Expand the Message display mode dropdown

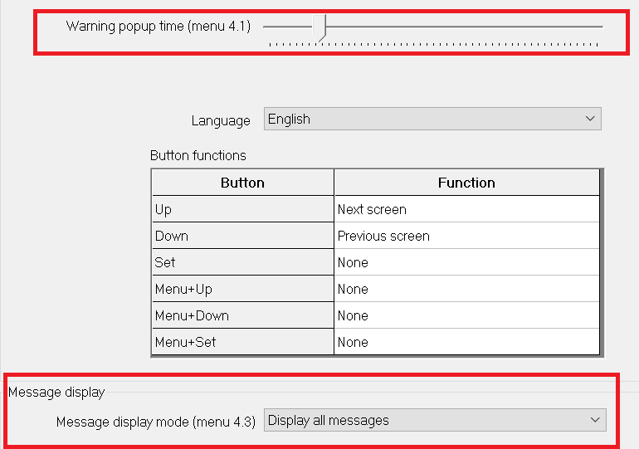point(435,420)
